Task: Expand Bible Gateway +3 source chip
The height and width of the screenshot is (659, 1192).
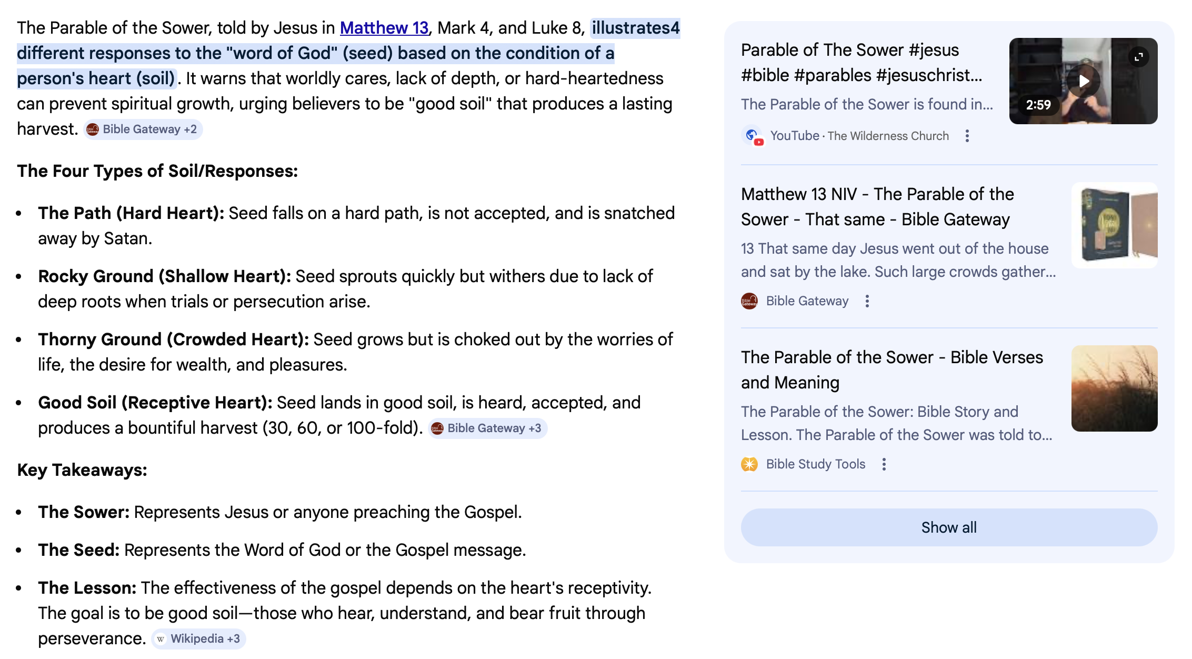Action: [488, 428]
